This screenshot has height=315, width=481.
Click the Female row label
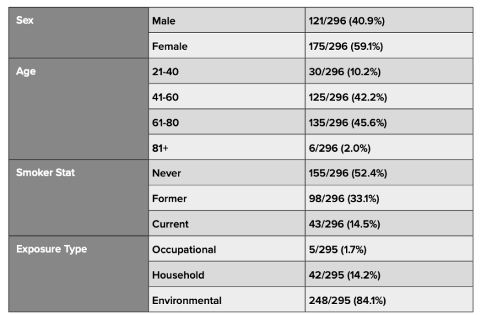[x=227, y=45]
